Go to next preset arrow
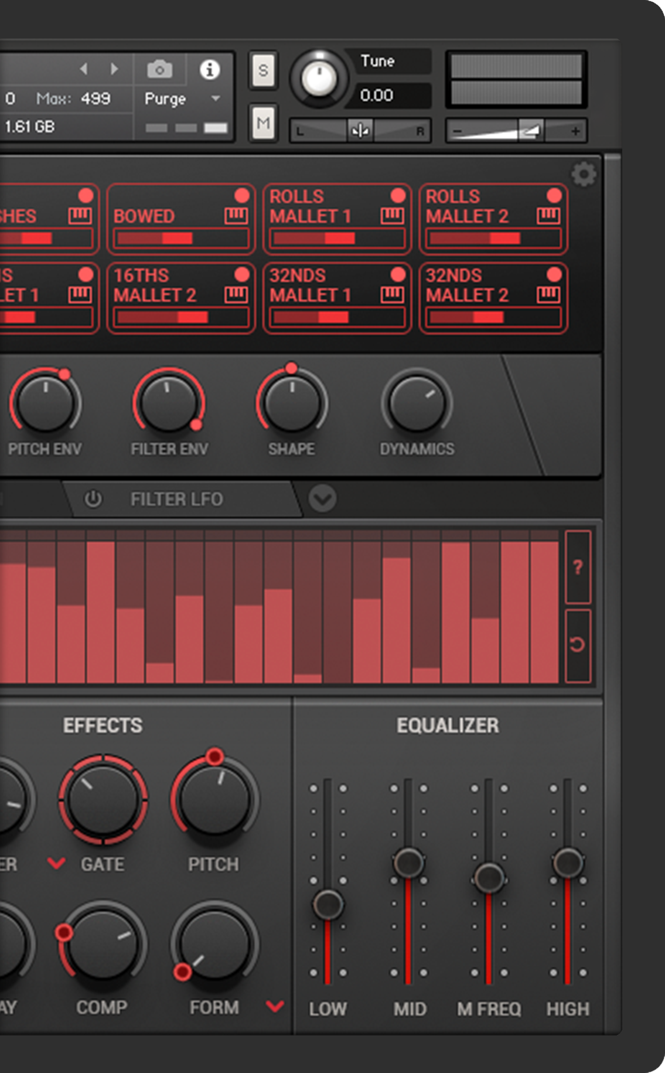Screen dimensions: 665x1073 pyautogui.click(x=114, y=69)
